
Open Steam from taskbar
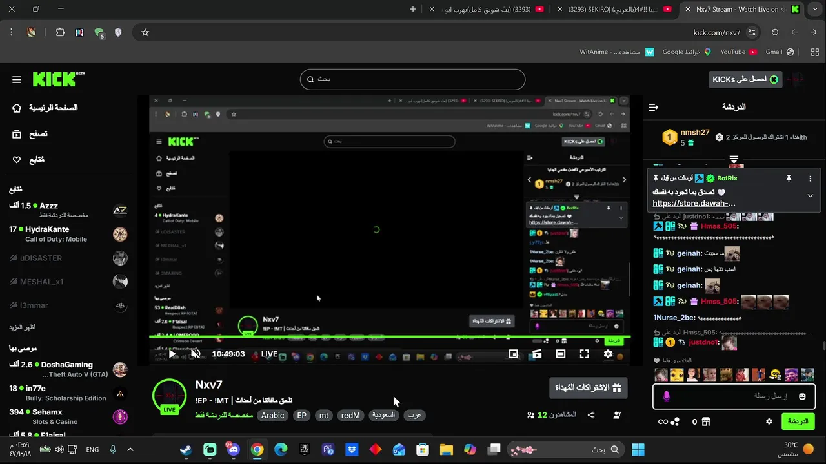(186, 450)
